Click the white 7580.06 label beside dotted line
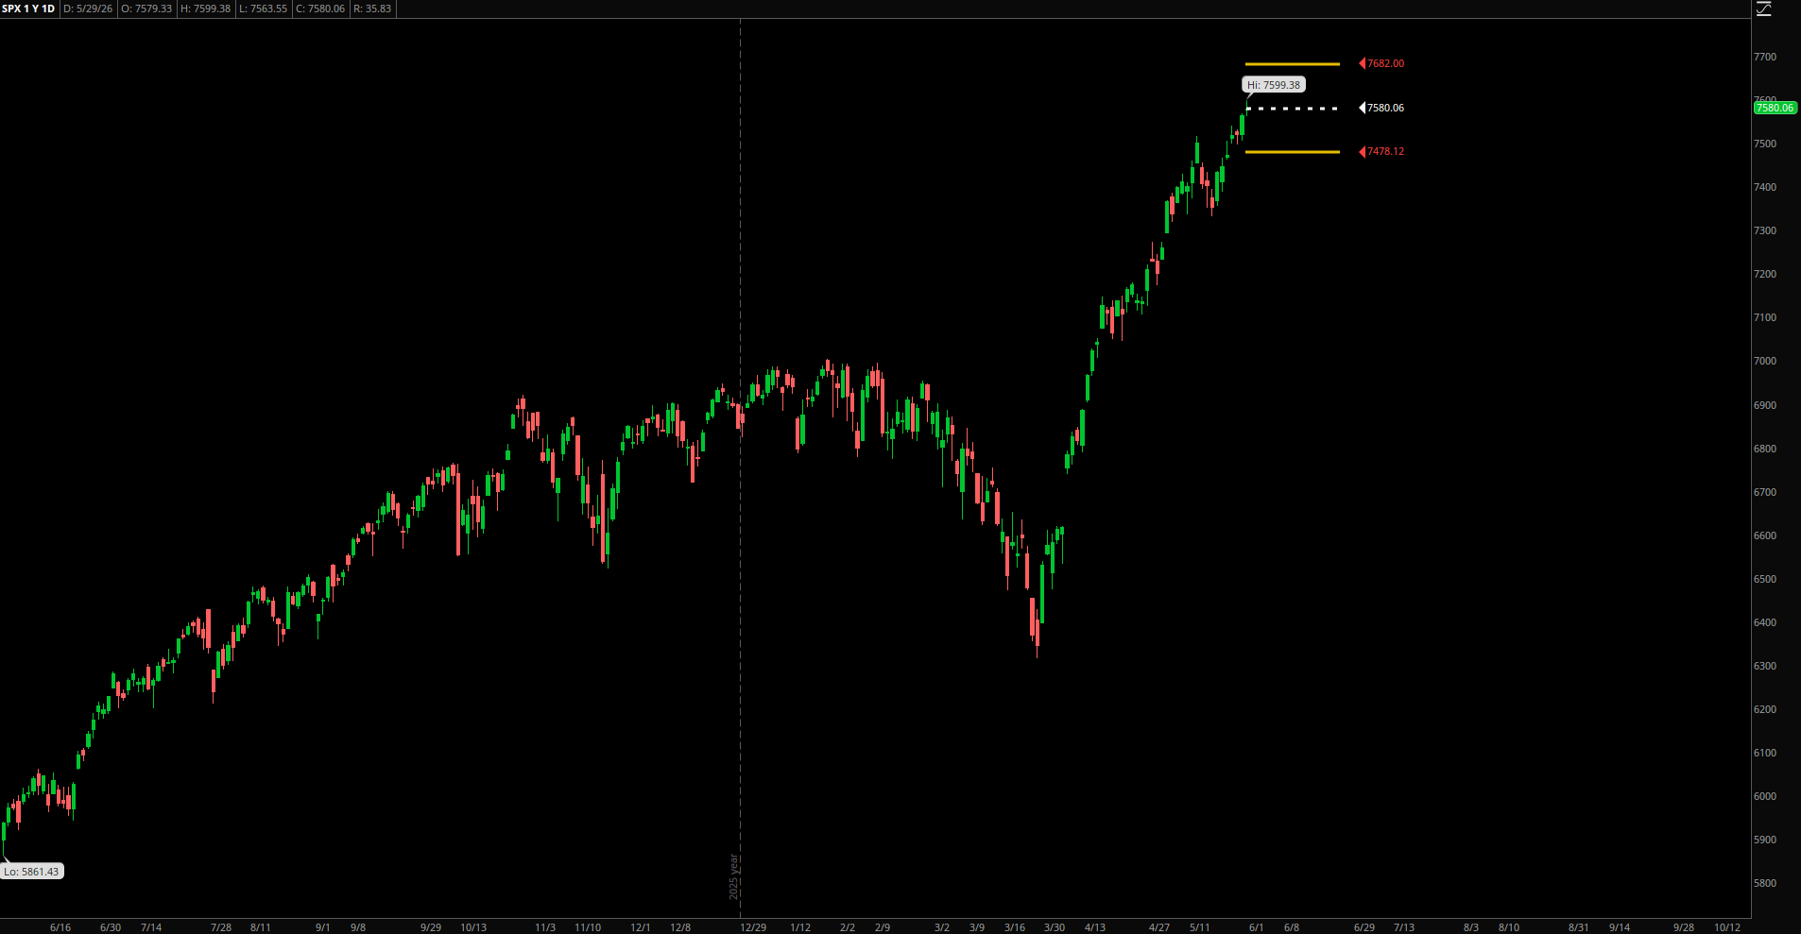Viewport: 1801px width, 934px height. (x=1386, y=108)
